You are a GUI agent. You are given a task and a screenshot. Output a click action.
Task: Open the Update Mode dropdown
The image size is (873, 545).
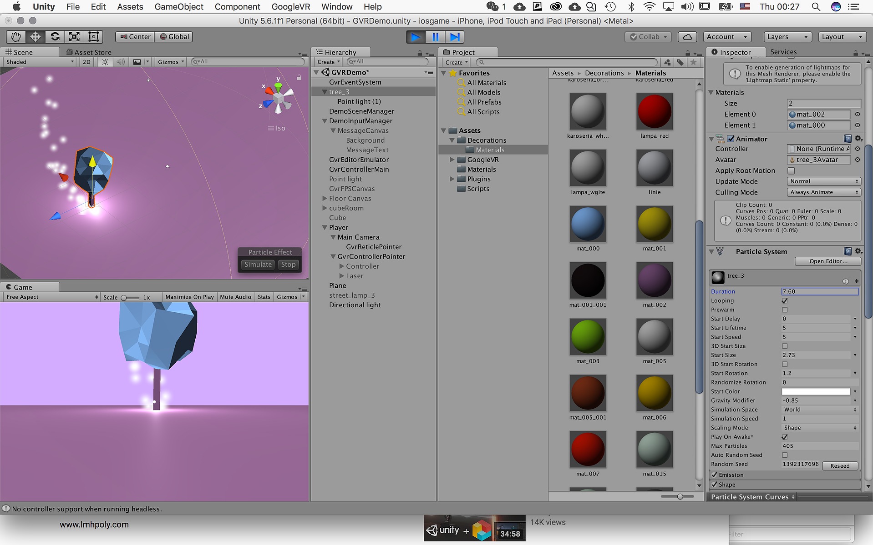point(824,181)
